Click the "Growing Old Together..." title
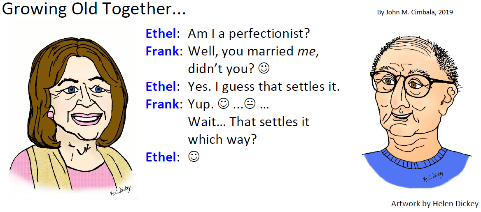This screenshot has height=212, width=481. 94,9
